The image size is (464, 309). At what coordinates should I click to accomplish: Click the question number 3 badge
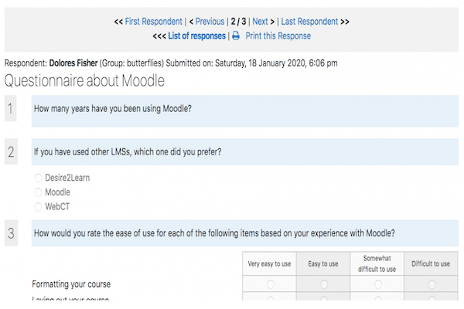coord(11,233)
